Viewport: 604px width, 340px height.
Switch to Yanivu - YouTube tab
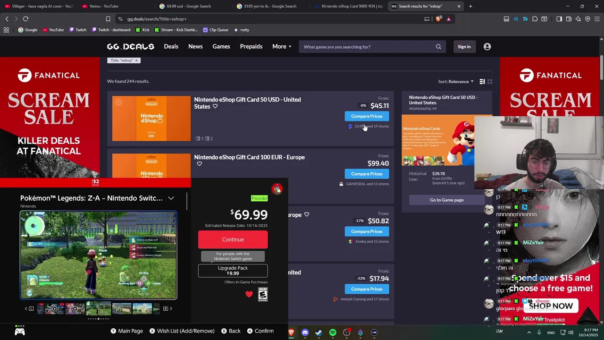(116, 6)
